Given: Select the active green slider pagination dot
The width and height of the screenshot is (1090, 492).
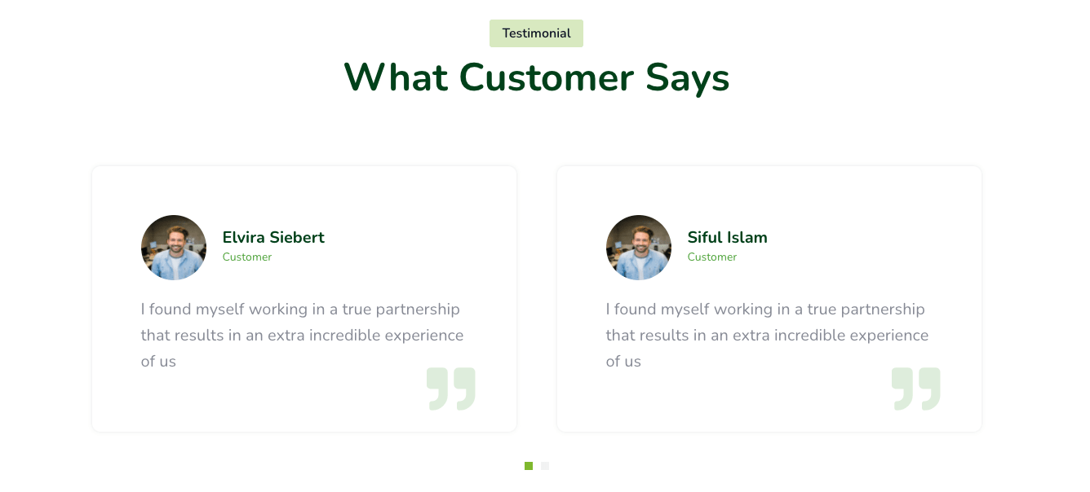Looking at the screenshot, I should (x=529, y=466).
